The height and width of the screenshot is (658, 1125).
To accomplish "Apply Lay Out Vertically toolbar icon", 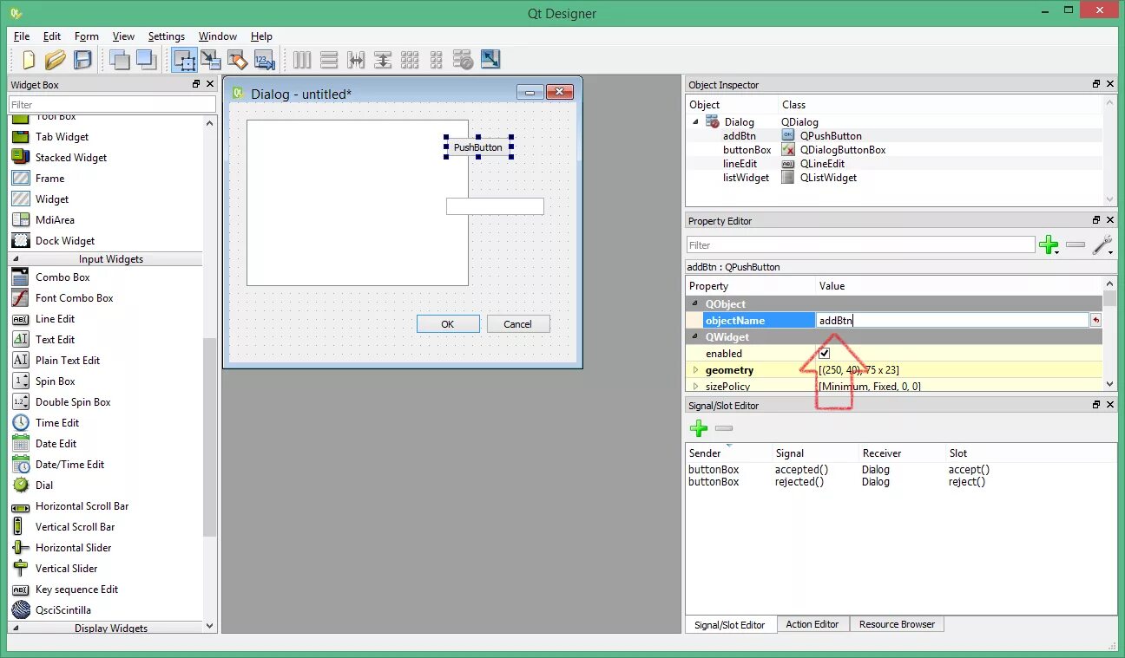I will (329, 60).
